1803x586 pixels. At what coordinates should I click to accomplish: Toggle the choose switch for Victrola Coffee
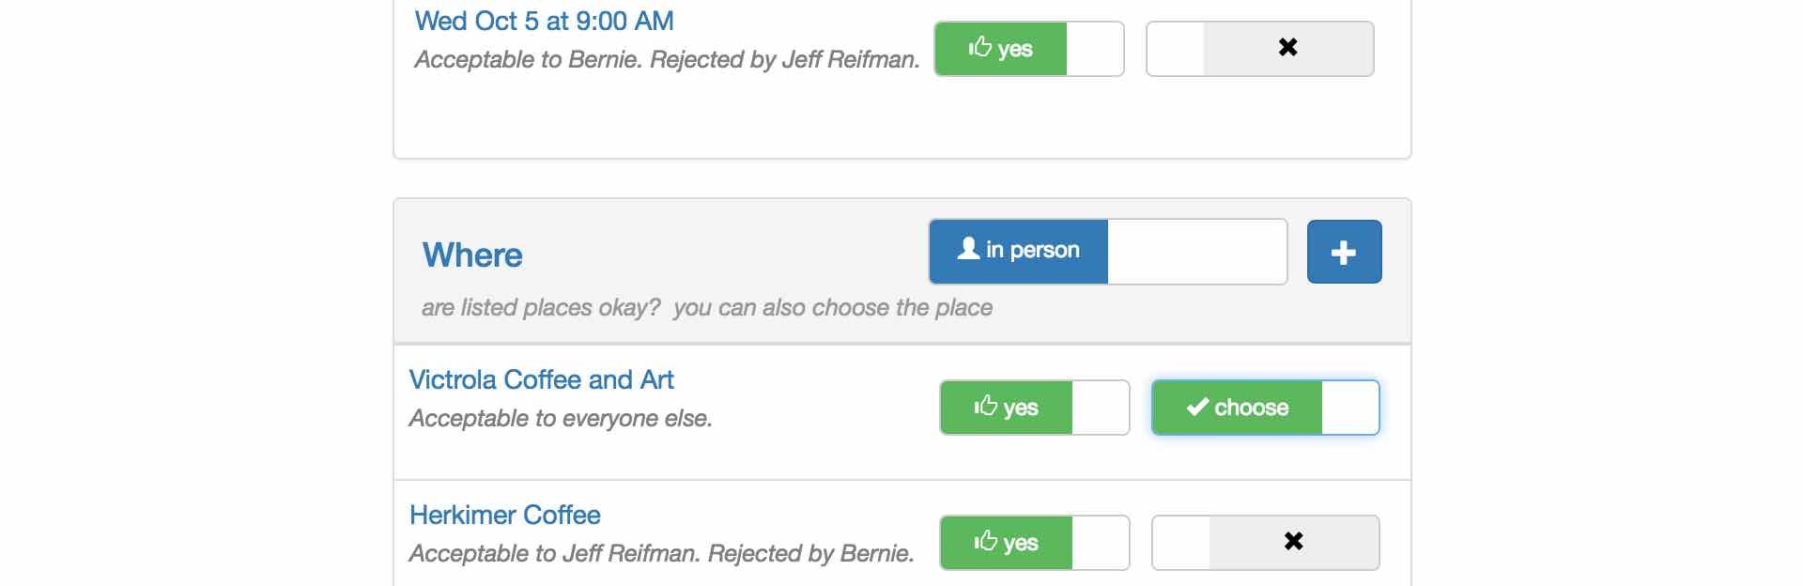tap(1266, 408)
